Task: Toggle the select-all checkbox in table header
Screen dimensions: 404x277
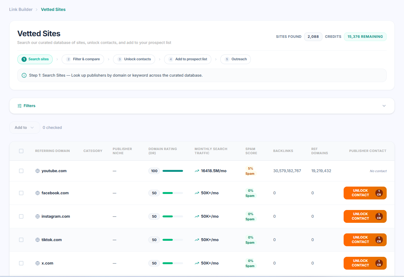Action: (x=21, y=151)
